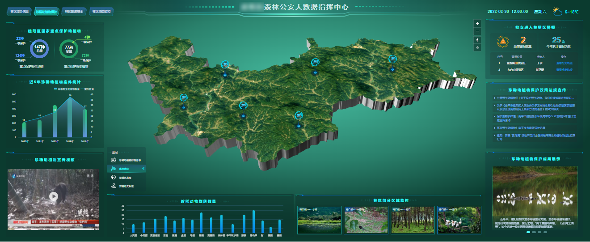Screen dimensions: 590x242
Task: Click 查看枪支轨迹 link for 丁承
Action: point(564,63)
